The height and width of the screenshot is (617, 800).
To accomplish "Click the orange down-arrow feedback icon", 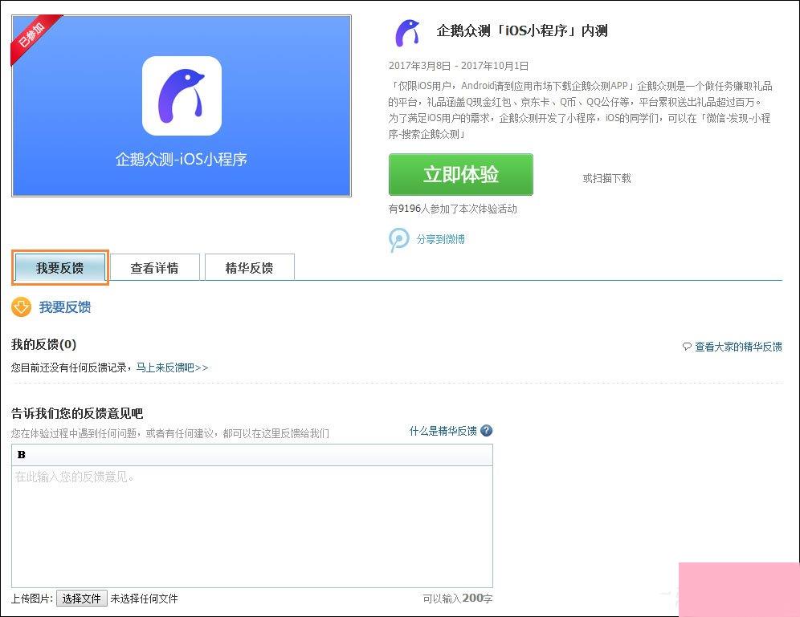I will click(x=22, y=307).
